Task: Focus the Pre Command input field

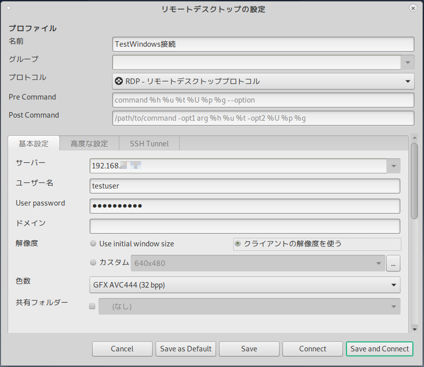Action: pos(263,100)
